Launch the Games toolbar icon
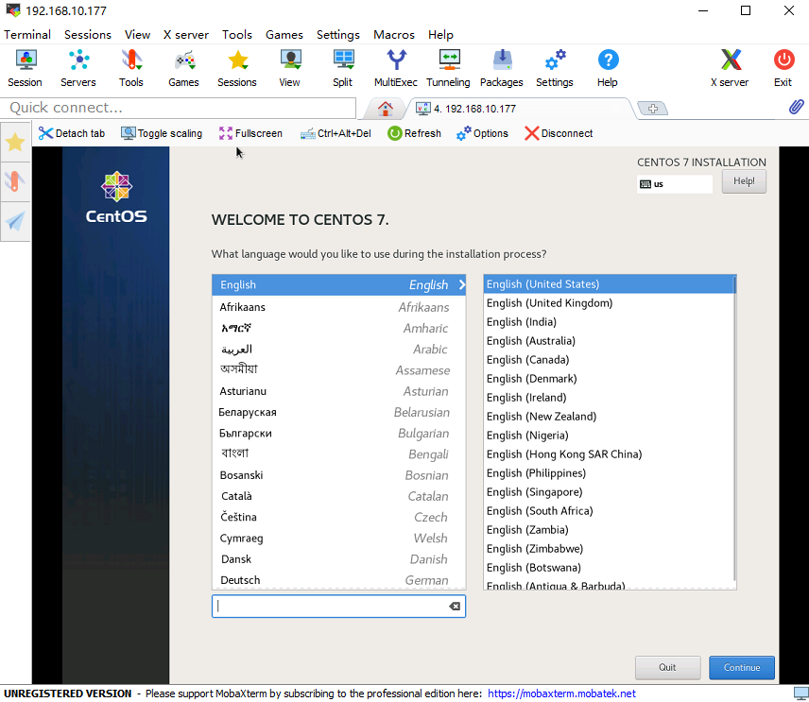 click(x=183, y=68)
